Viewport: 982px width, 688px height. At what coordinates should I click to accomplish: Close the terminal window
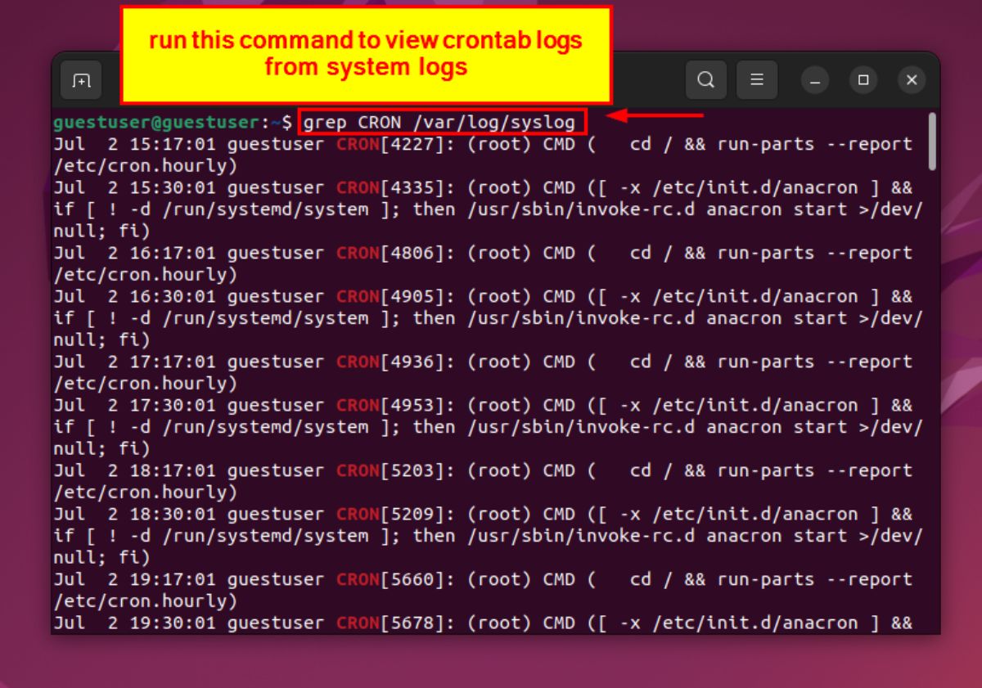pos(912,80)
